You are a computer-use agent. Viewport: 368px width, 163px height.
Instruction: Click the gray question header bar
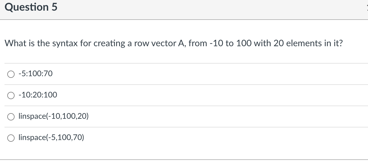184,10
